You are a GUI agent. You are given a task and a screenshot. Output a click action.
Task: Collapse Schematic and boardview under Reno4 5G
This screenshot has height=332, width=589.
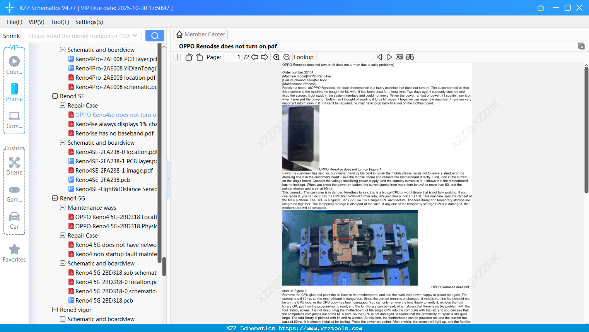[x=63, y=263]
